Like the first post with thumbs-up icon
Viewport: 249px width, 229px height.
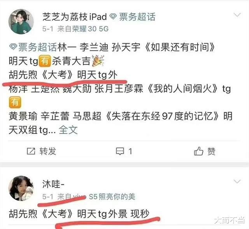(x=198, y=151)
